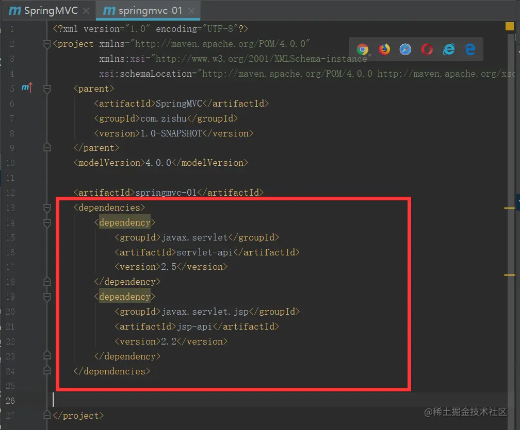Open in Opera browser icon
This screenshot has width=520, height=430.
(427, 49)
